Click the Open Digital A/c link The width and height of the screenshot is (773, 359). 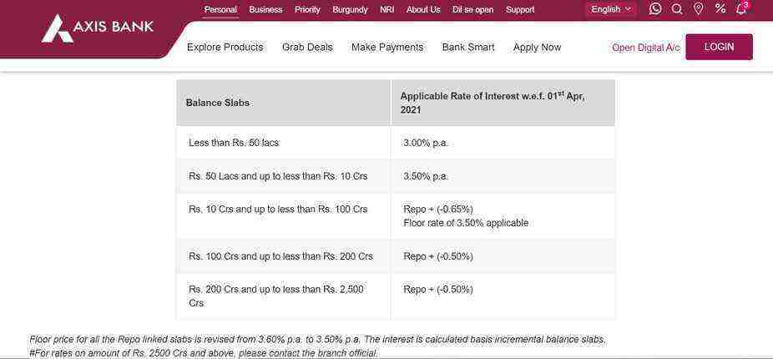646,48
